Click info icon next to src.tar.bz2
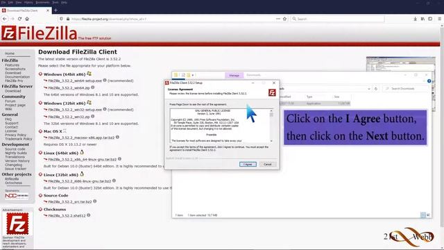Image resolution: width=444 pixels, height=250 pixels. click(95, 201)
